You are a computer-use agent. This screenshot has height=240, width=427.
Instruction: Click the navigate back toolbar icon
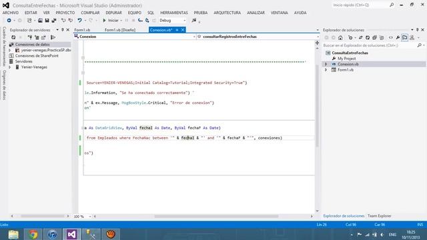[x=9, y=21]
